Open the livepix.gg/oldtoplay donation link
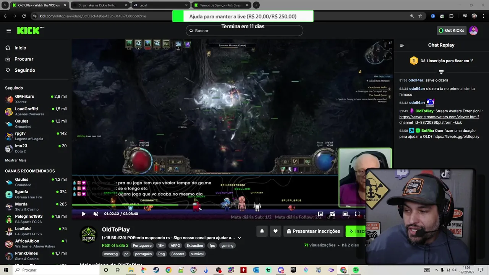489x275 pixels. click(456, 136)
